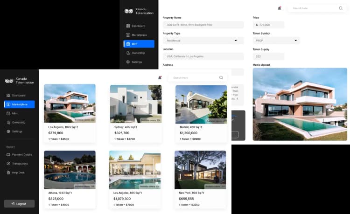The height and width of the screenshot is (214, 350).
Task: Click the Media Upload house image preview
Action: tap(300, 104)
